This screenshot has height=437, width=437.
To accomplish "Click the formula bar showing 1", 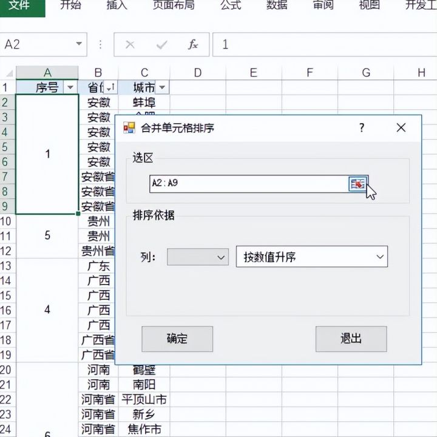I will [x=325, y=44].
